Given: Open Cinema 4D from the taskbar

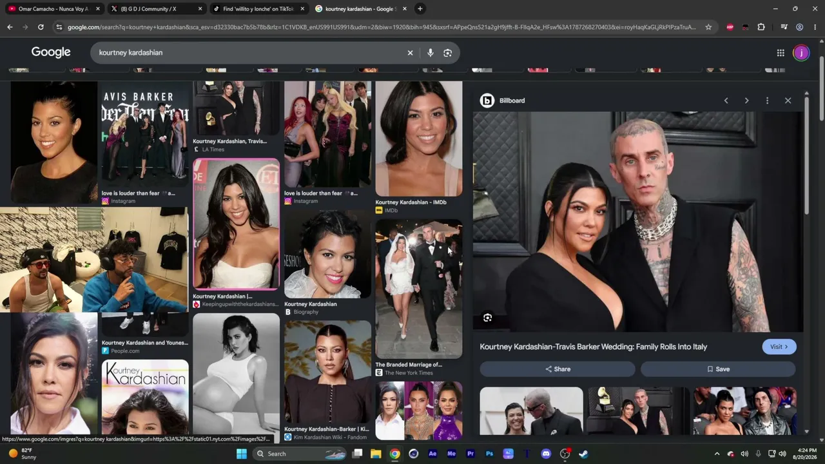Looking at the screenshot, I should pyautogui.click(x=414, y=454).
